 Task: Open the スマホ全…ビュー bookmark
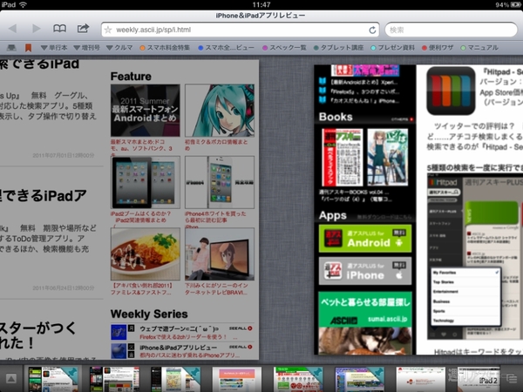(226, 48)
